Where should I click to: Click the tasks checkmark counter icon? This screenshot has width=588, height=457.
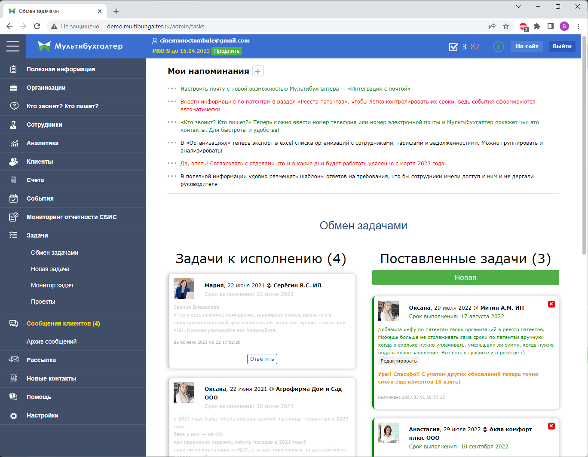(x=453, y=47)
